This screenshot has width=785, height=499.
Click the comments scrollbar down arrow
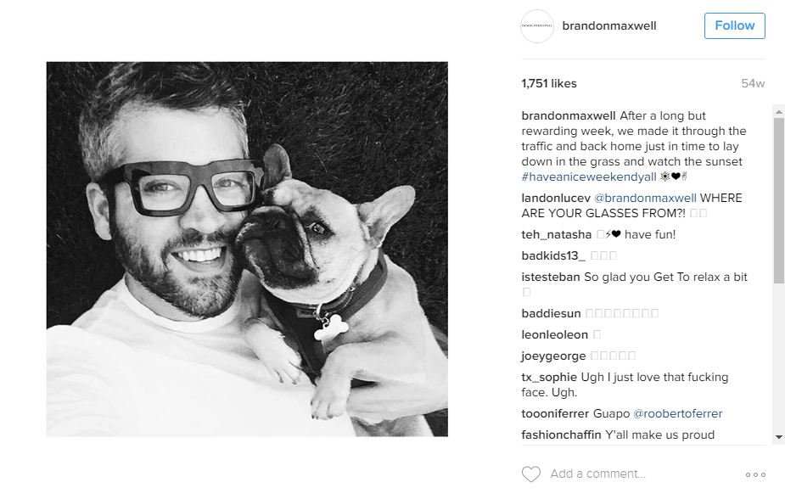(778, 437)
